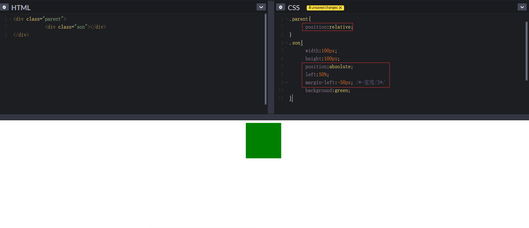Click the HTML panel title
The height and width of the screenshot is (228, 529).
[21, 8]
